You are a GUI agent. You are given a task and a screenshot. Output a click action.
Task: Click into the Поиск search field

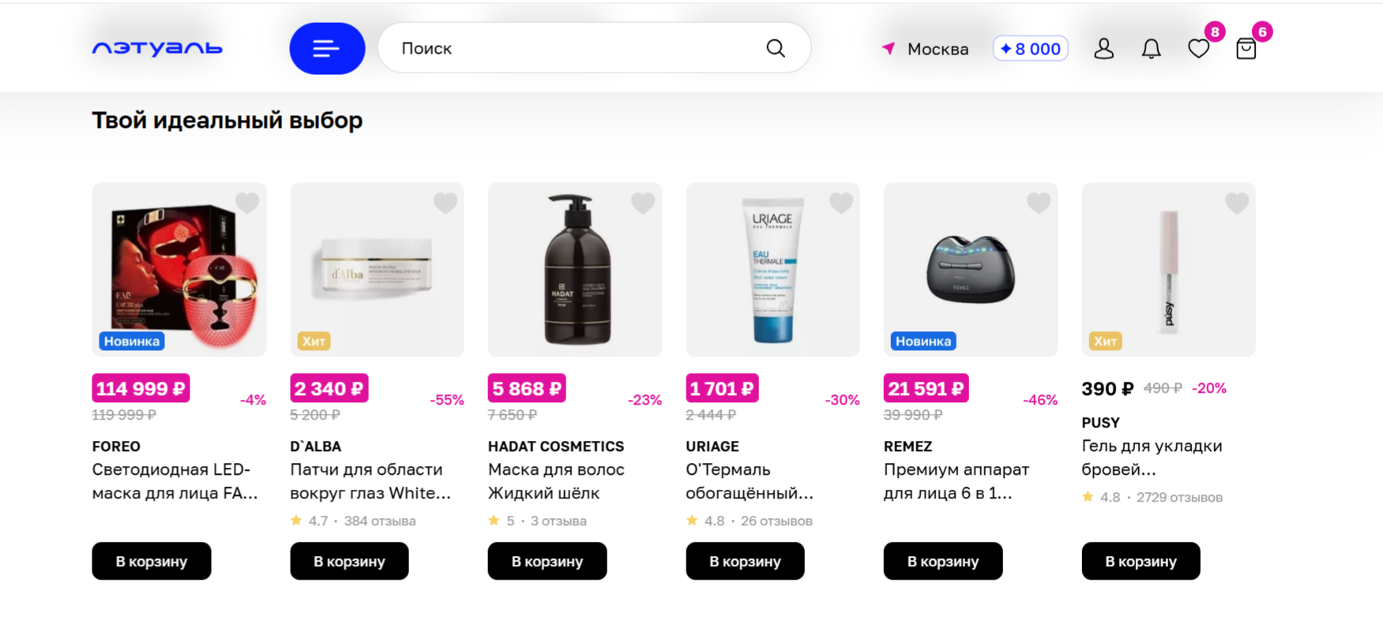(x=577, y=49)
